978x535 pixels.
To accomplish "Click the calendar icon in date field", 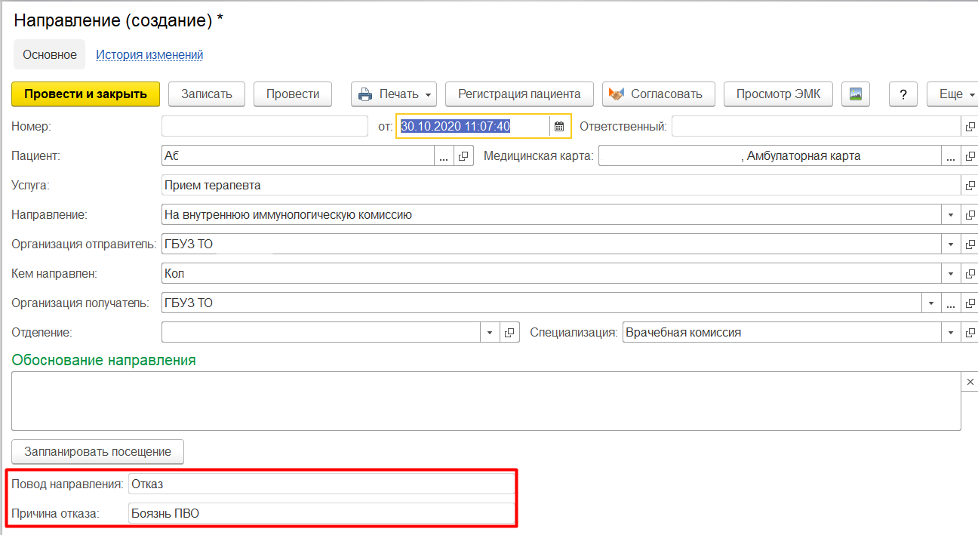I will [x=559, y=127].
